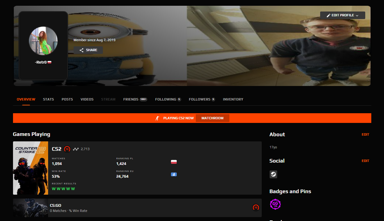384x221 pixels.
Task: Edit the About section
Action: [x=365, y=134]
